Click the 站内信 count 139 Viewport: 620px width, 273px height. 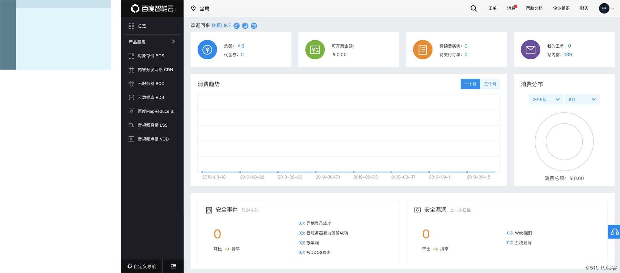coord(568,54)
